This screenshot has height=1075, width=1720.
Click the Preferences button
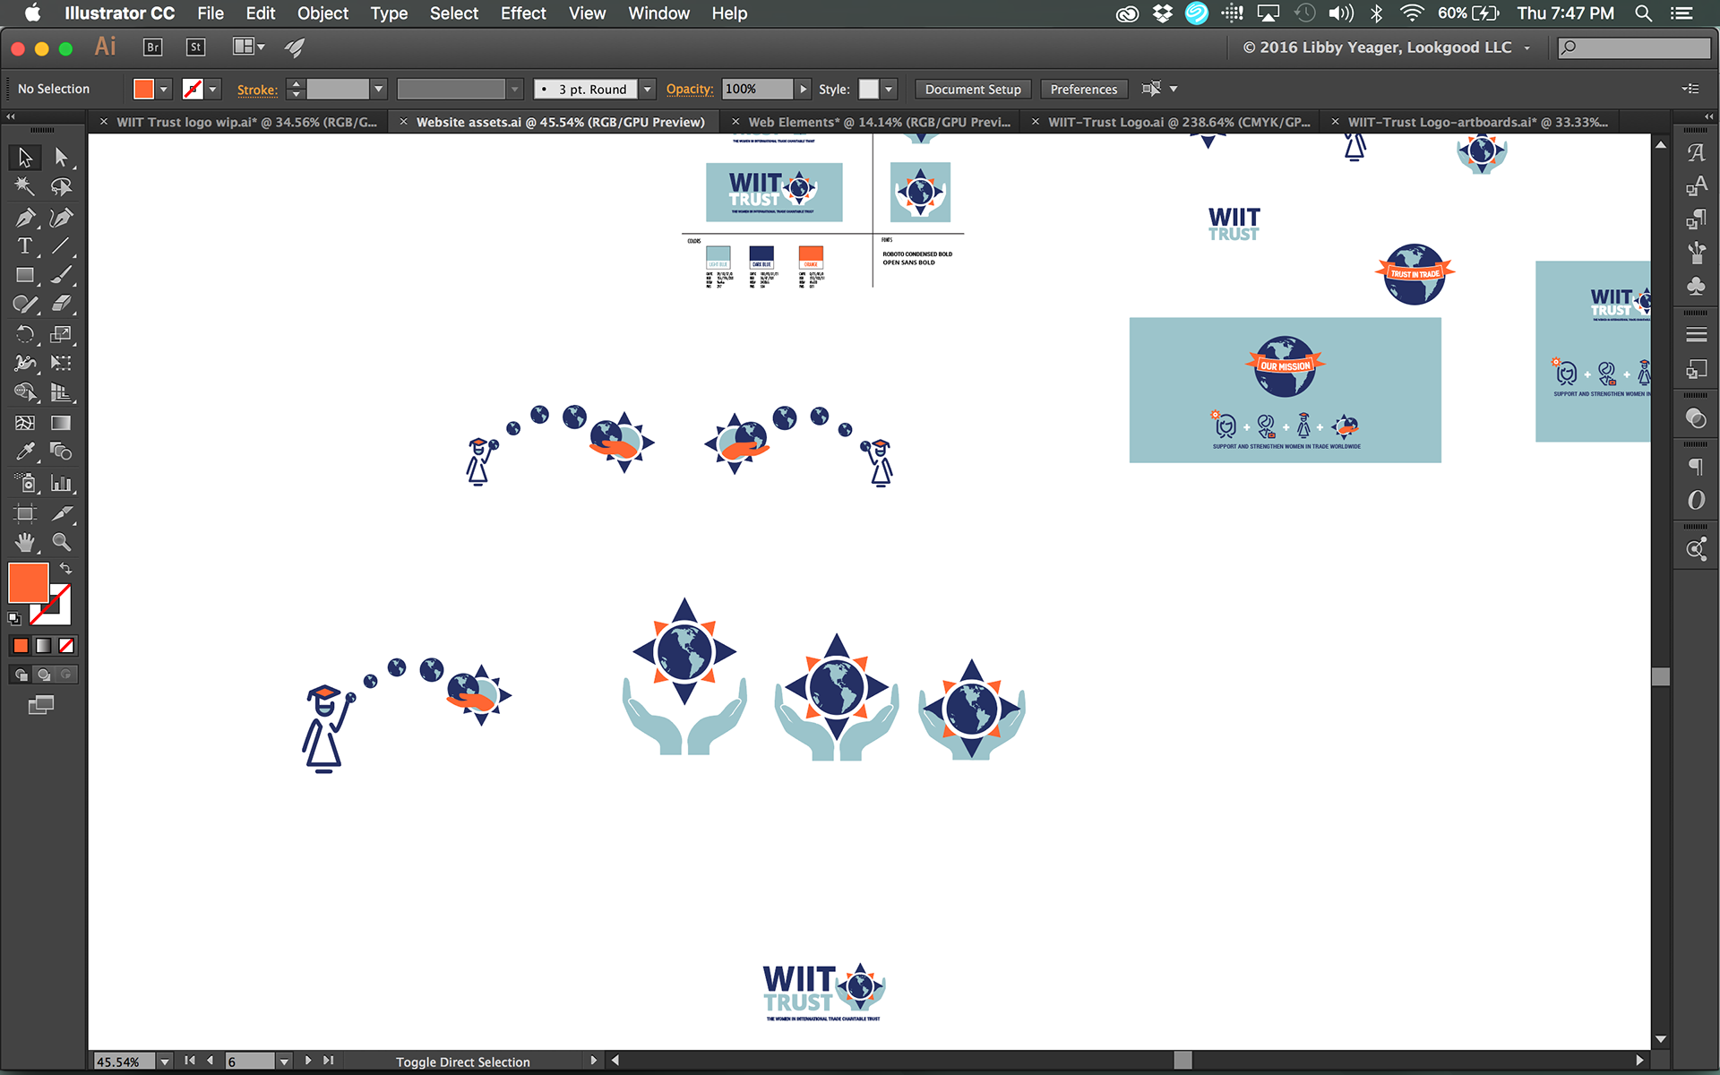click(1083, 89)
